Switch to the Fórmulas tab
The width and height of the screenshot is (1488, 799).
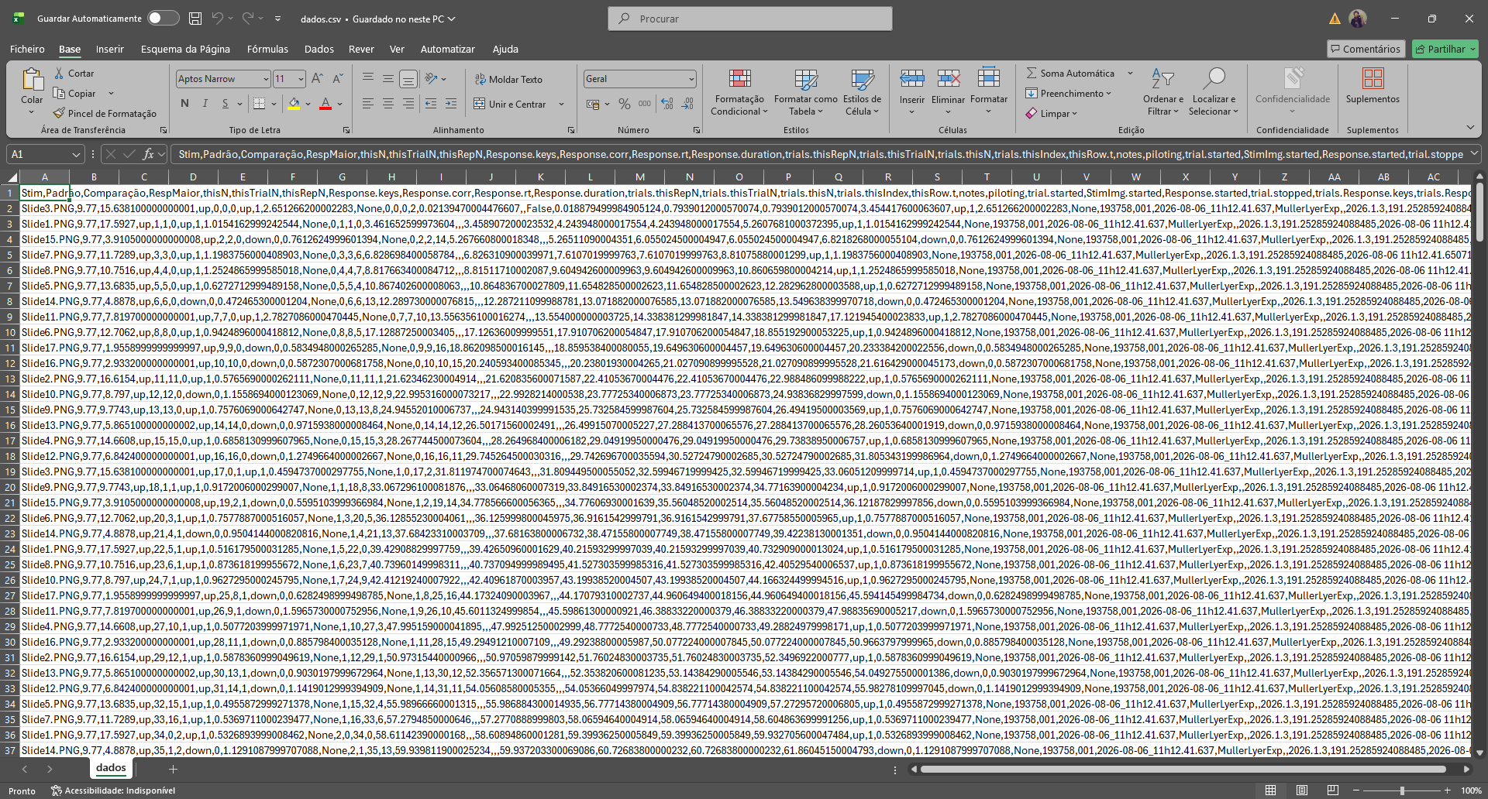point(267,49)
